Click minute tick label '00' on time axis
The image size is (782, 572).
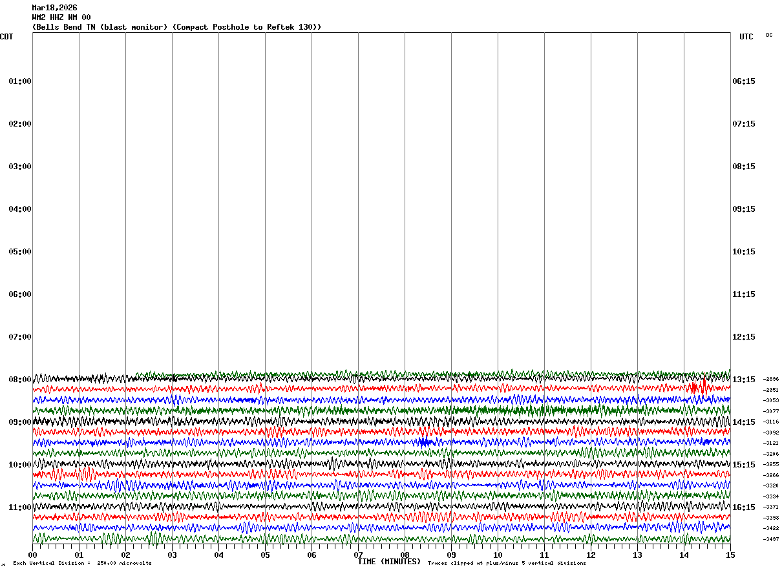pyautogui.click(x=32, y=555)
